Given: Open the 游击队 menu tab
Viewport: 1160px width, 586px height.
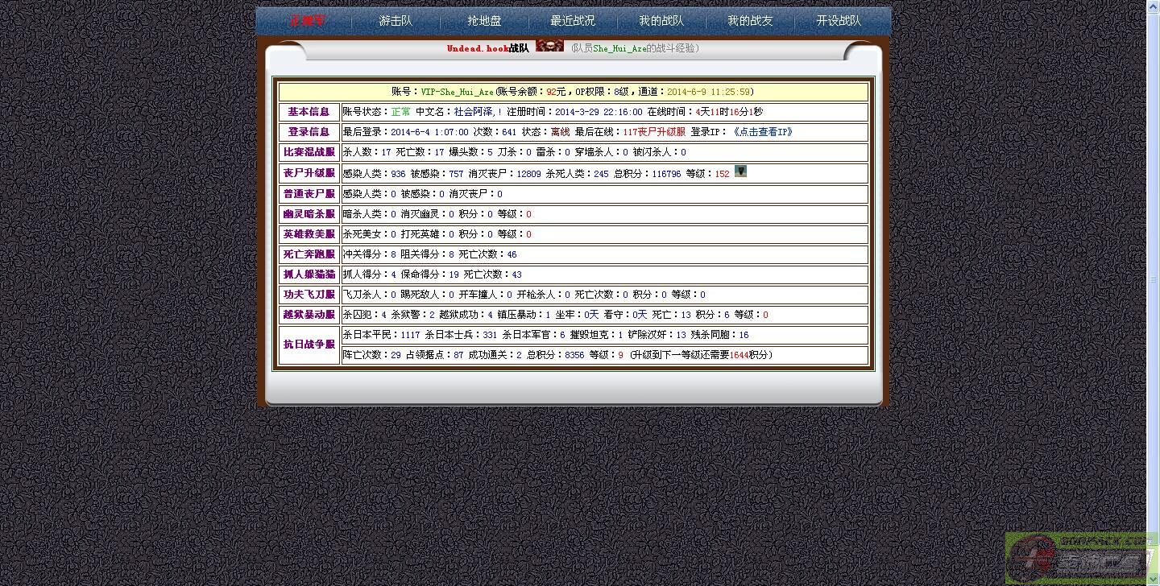Looking at the screenshot, I should pyautogui.click(x=396, y=21).
